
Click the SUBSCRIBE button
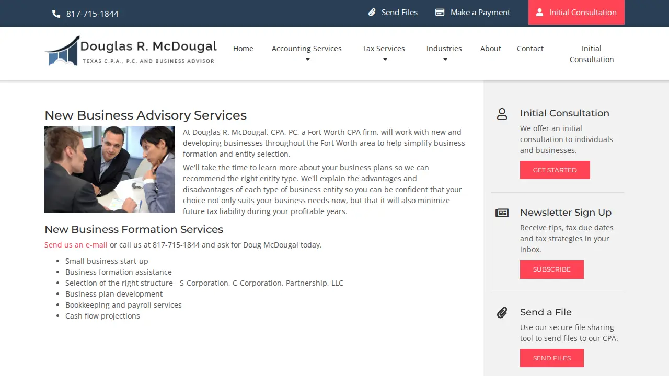(552, 269)
